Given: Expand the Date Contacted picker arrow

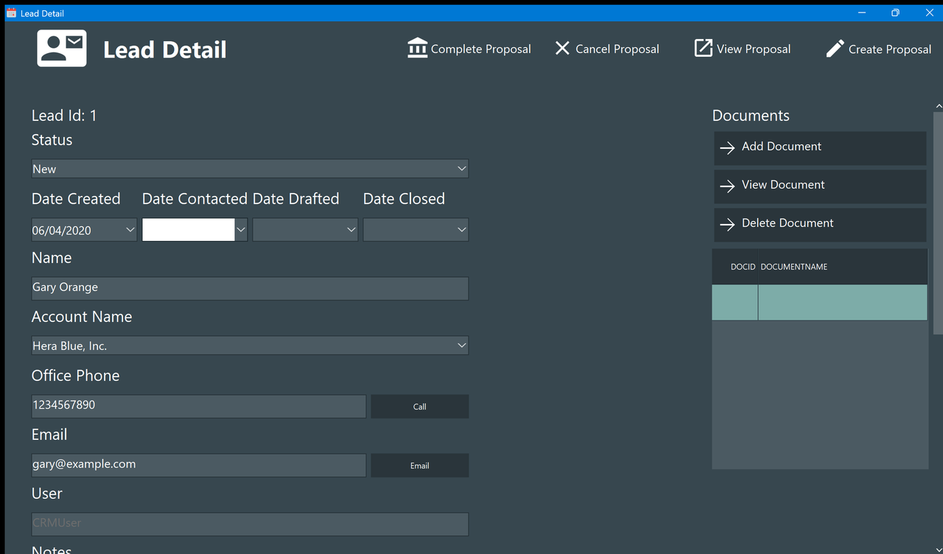Looking at the screenshot, I should coord(241,230).
